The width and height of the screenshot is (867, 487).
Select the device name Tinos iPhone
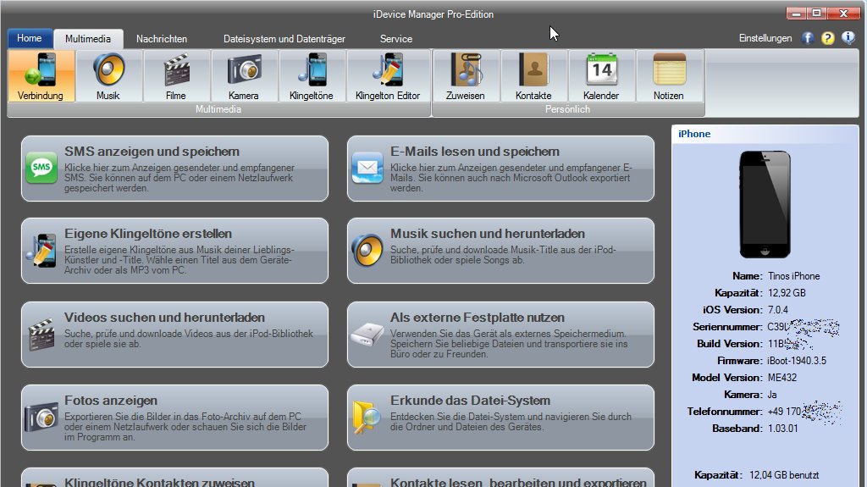[x=793, y=276]
